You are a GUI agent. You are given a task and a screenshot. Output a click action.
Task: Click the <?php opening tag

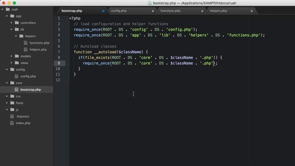coord(75,18)
